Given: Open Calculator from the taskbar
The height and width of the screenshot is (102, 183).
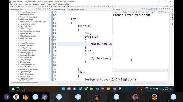Looking at the screenshot, I should 120,89.
